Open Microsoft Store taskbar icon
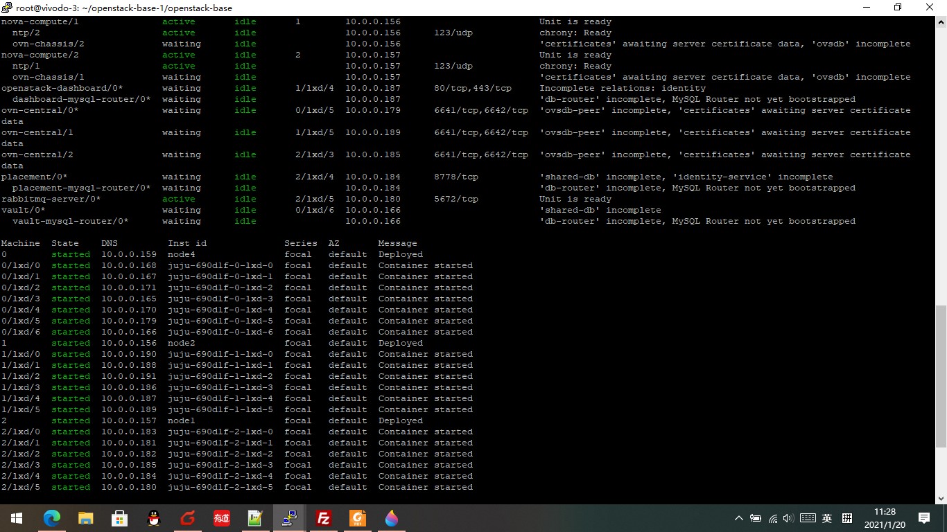 pos(119,518)
